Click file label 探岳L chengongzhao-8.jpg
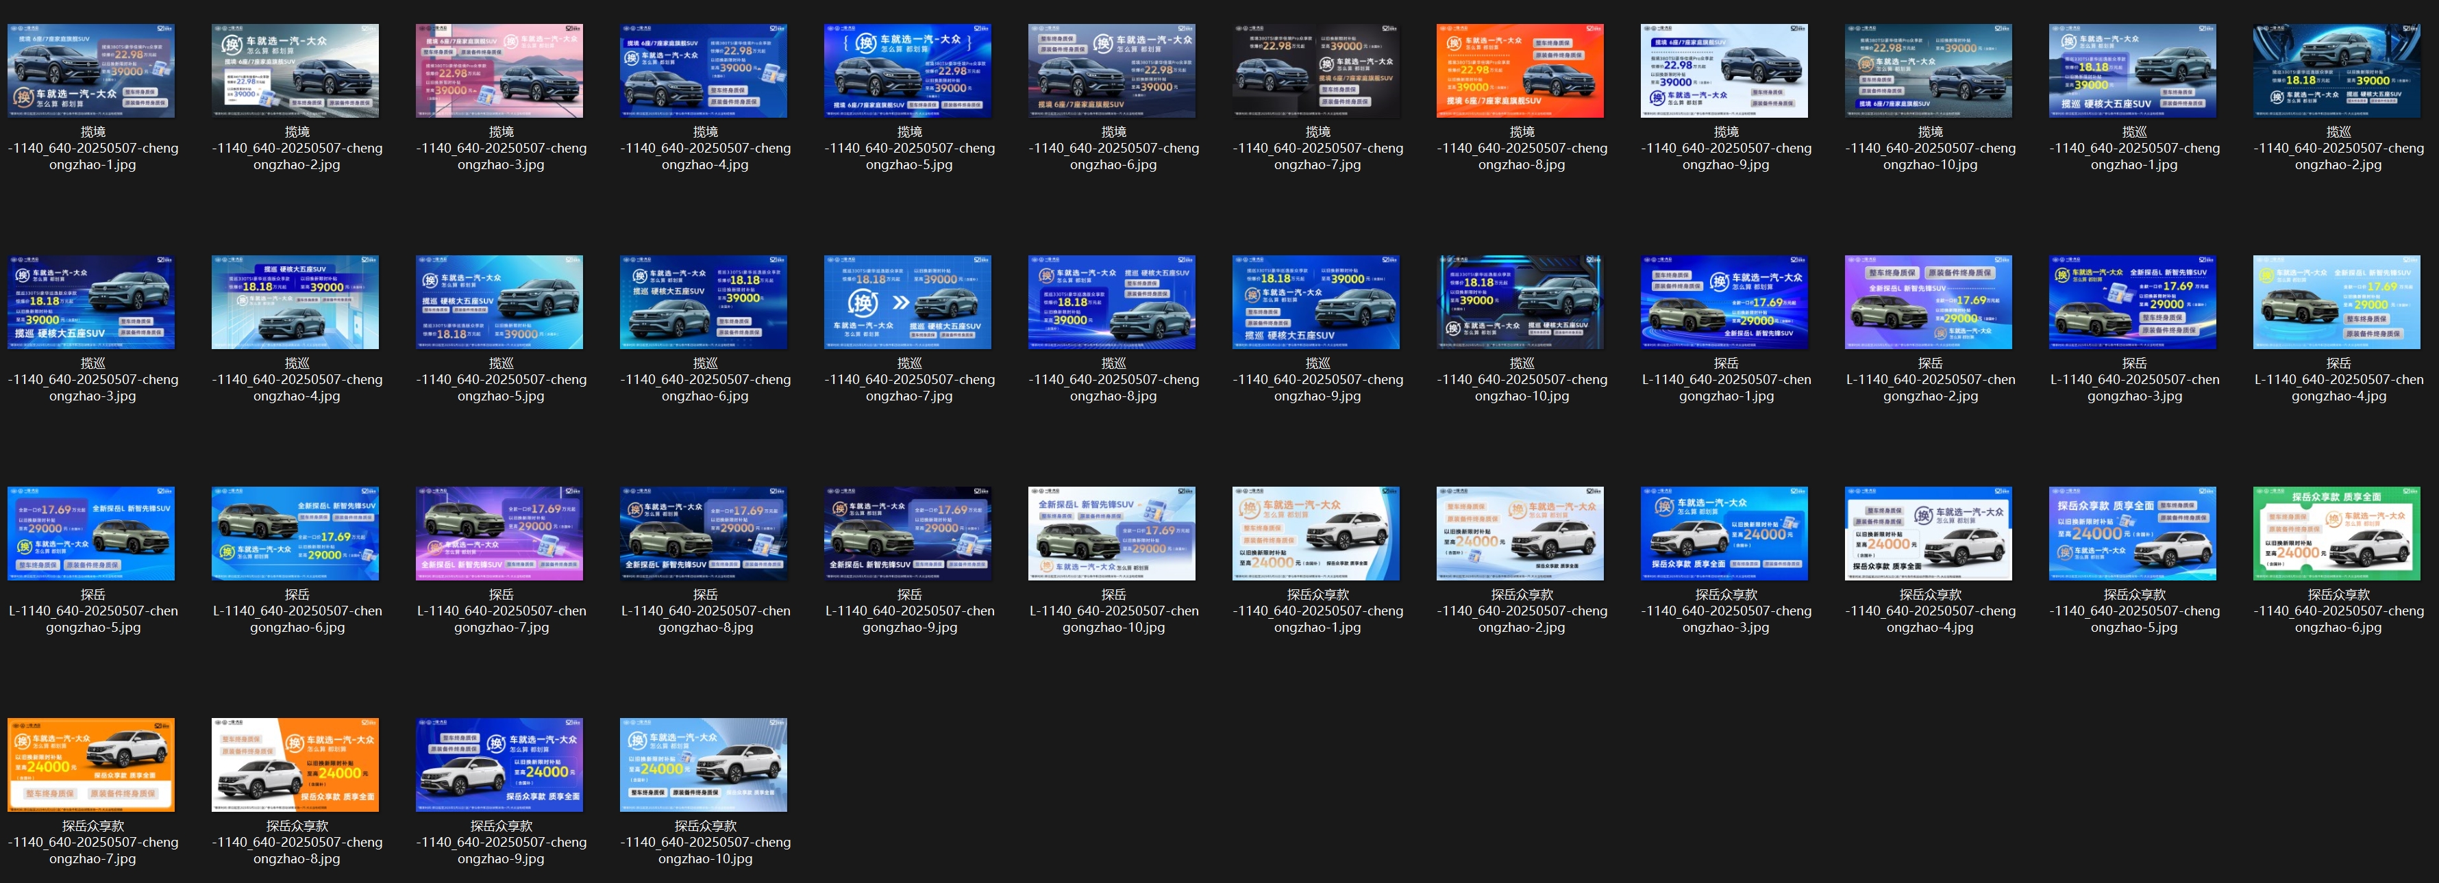 (706, 611)
